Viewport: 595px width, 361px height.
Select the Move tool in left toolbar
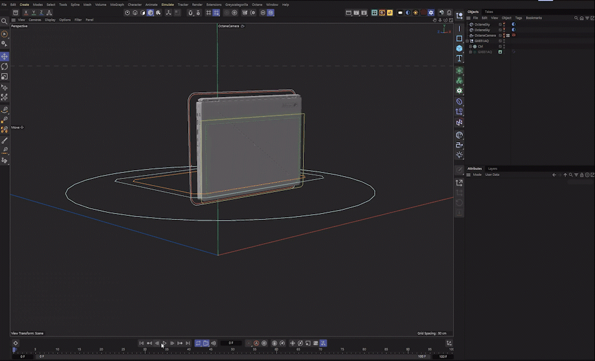pyautogui.click(x=4, y=56)
